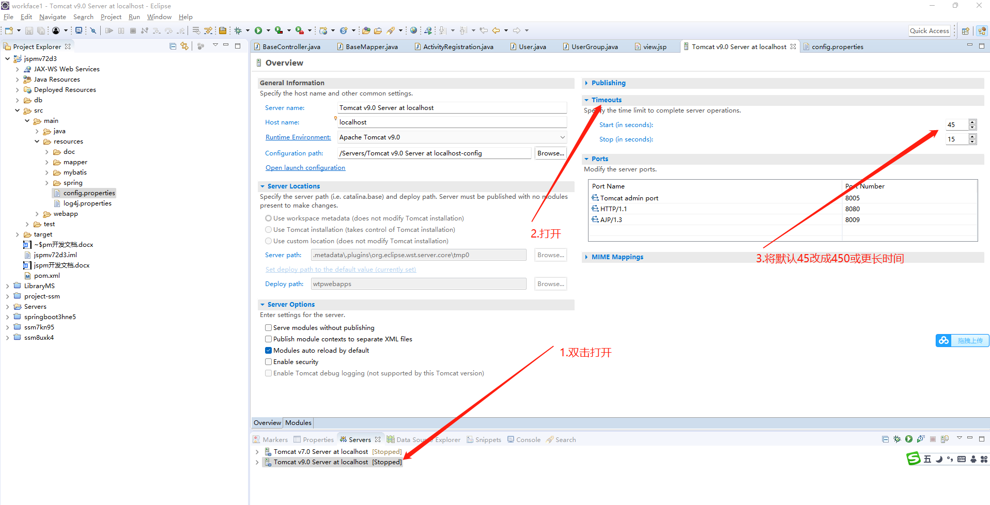Switch to the Console tab
Image resolution: width=990 pixels, height=505 pixels.
524,440
